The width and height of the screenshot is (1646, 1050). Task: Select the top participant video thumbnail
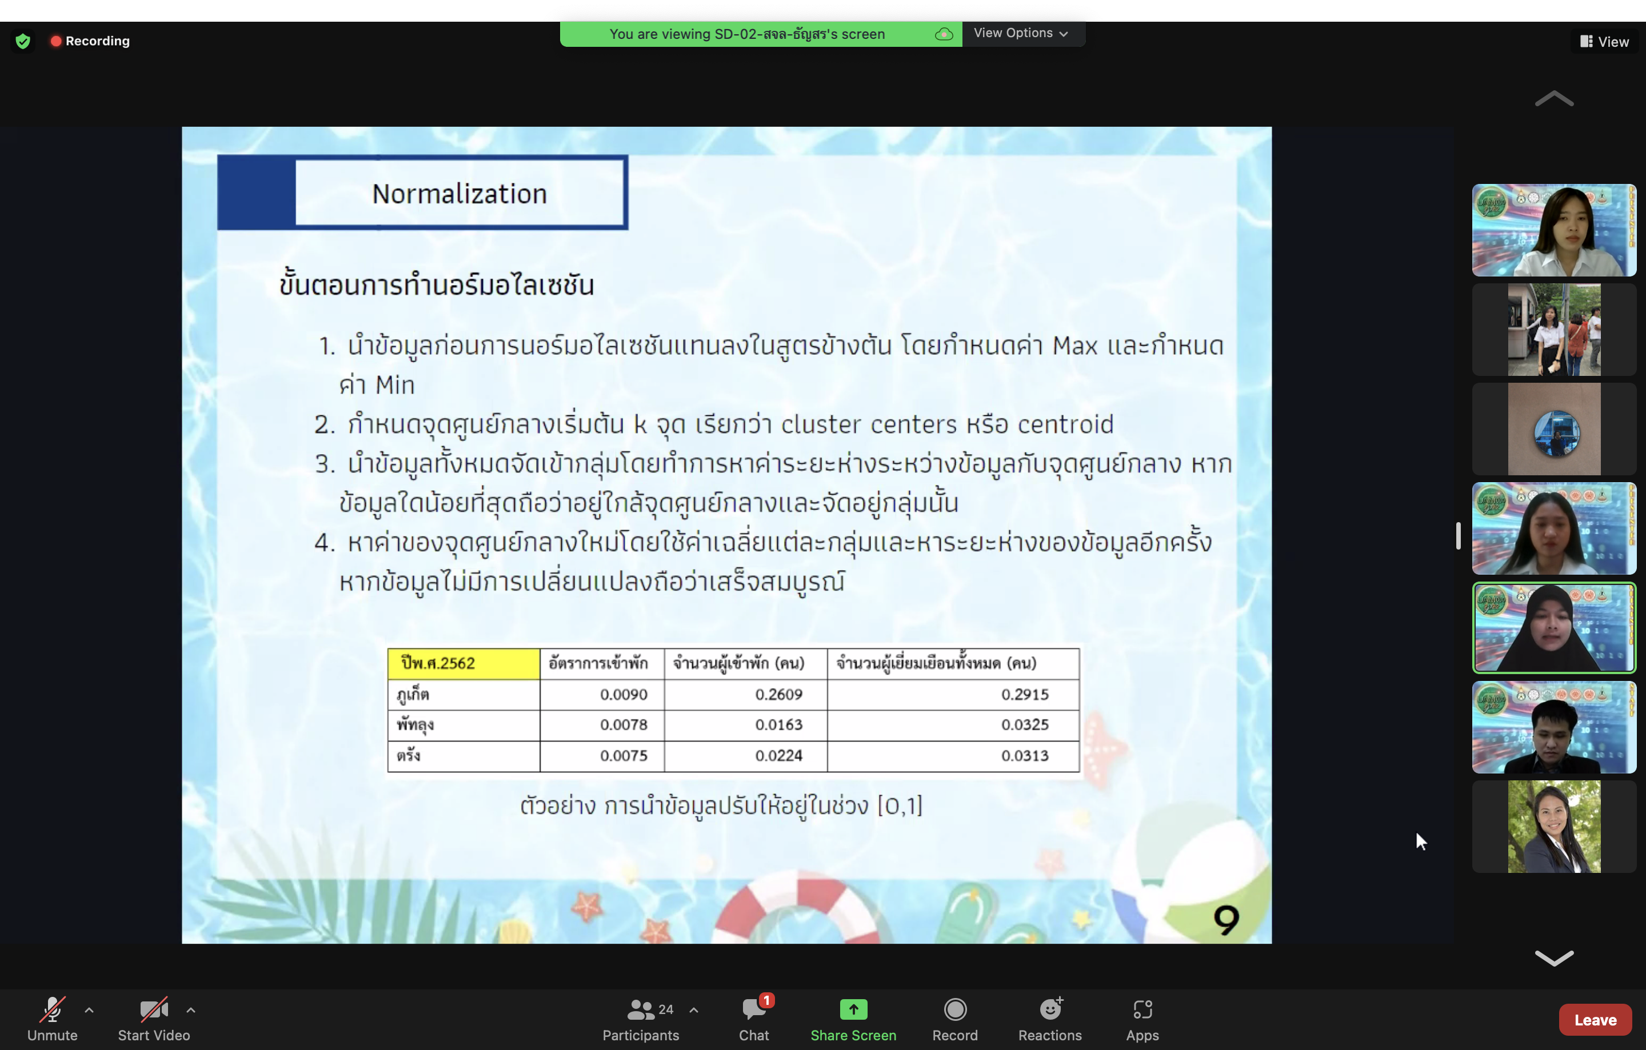point(1554,230)
